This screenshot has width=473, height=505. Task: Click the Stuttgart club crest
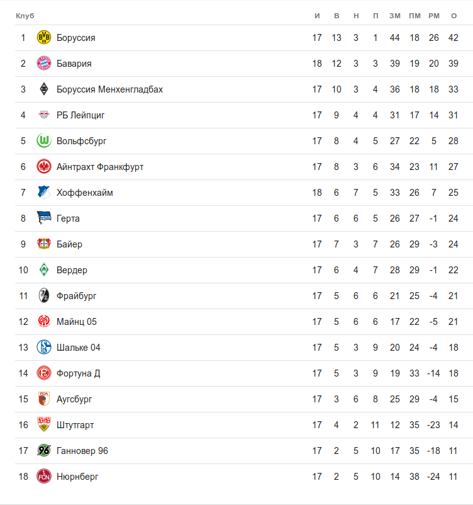44,425
